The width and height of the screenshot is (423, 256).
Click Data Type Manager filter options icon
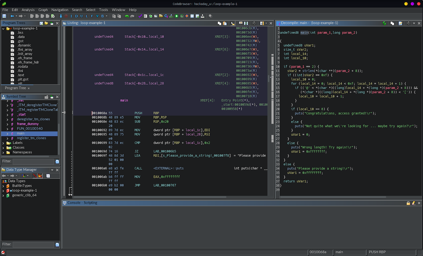point(57,245)
